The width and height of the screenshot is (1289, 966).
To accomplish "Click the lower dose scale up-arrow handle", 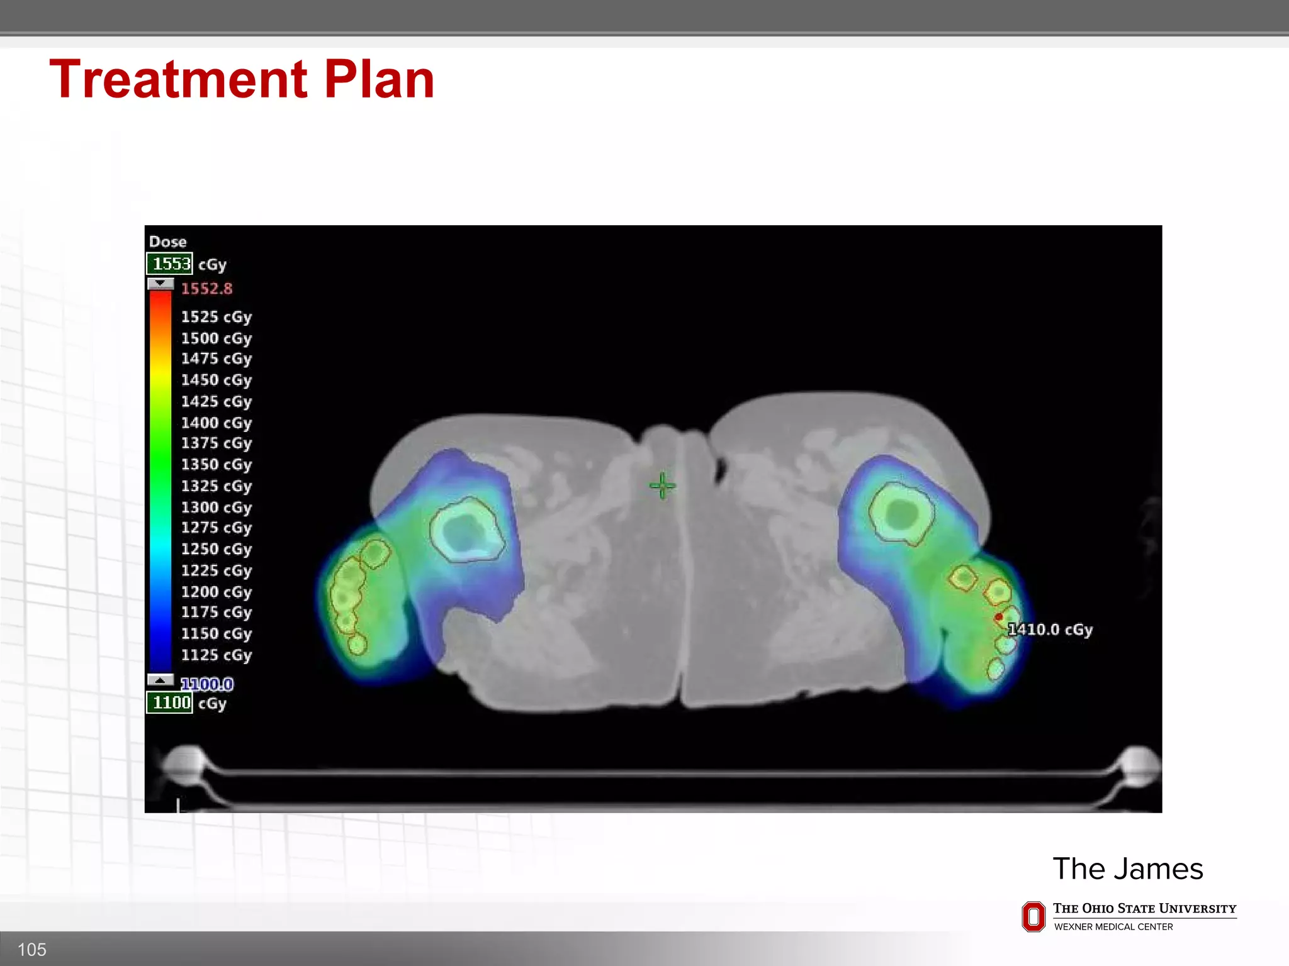I will click(x=160, y=680).
